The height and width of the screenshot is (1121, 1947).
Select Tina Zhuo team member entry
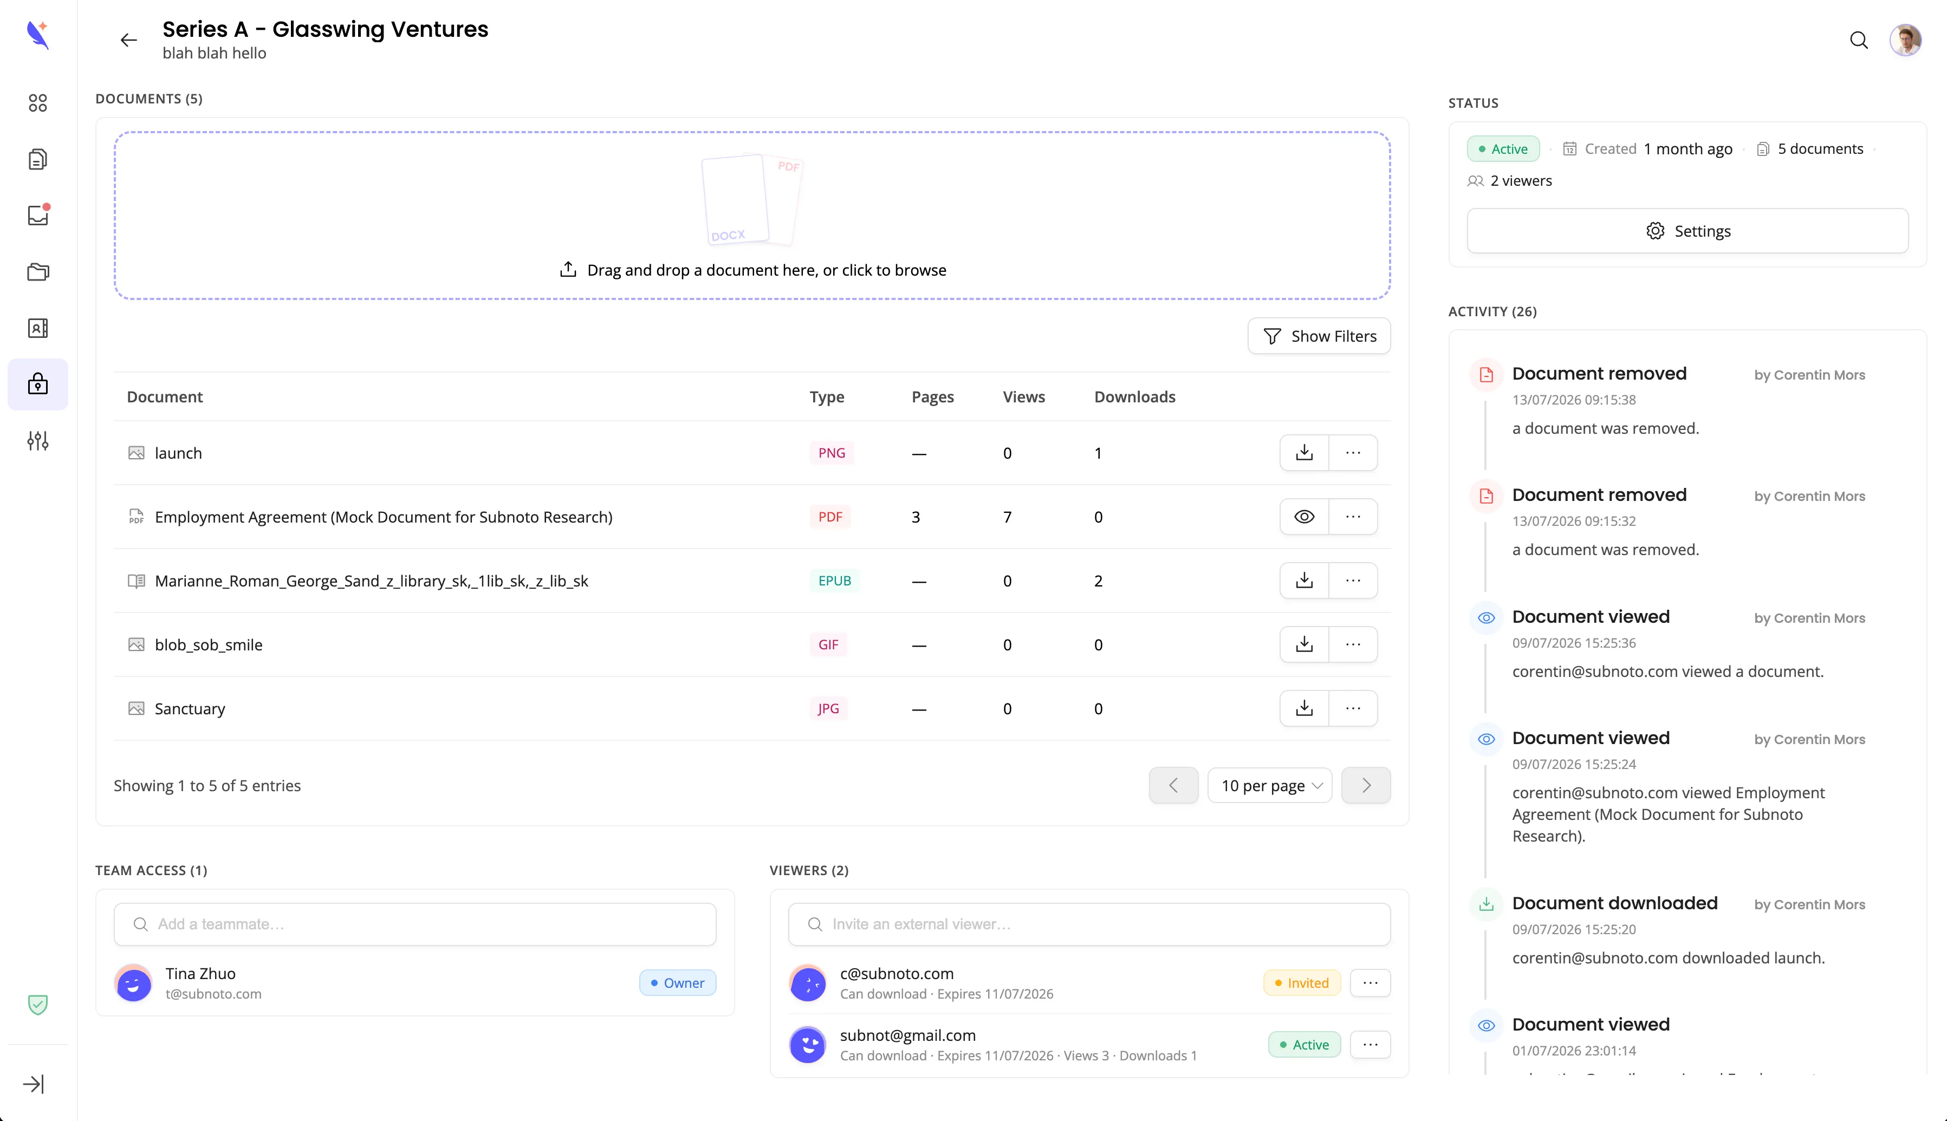[x=415, y=983]
